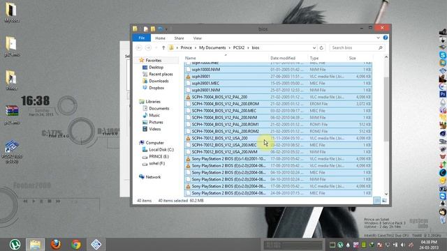This screenshot has height=251, width=447.
Task: Select PCSX2 in the address breadcrumb
Action: (x=239, y=48)
